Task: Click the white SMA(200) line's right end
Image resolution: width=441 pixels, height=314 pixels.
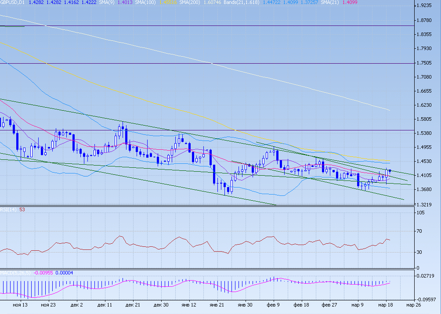Action: tap(389, 110)
